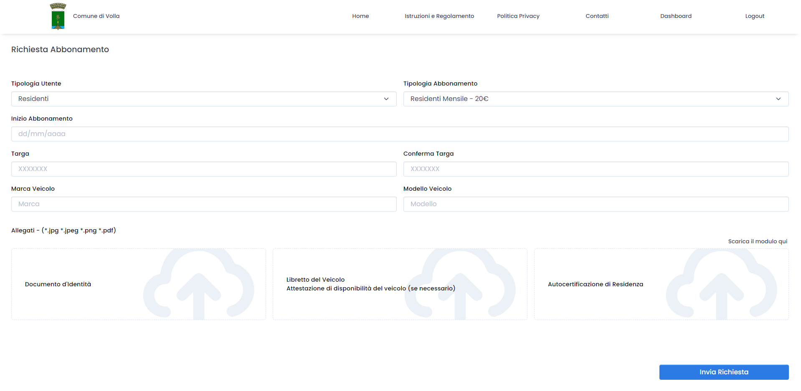The width and height of the screenshot is (801, 391).
Task: Click the Comune di Volla site title
Action: click(x=96, y=16)
